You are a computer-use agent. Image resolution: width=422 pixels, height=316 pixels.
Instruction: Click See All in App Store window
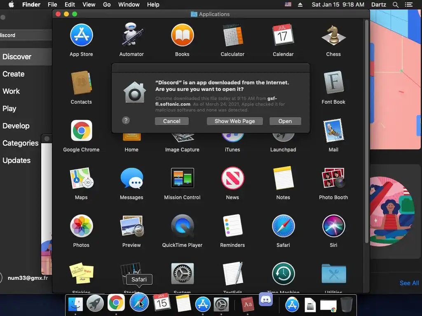pyautogui.click(x=409, y=283)
